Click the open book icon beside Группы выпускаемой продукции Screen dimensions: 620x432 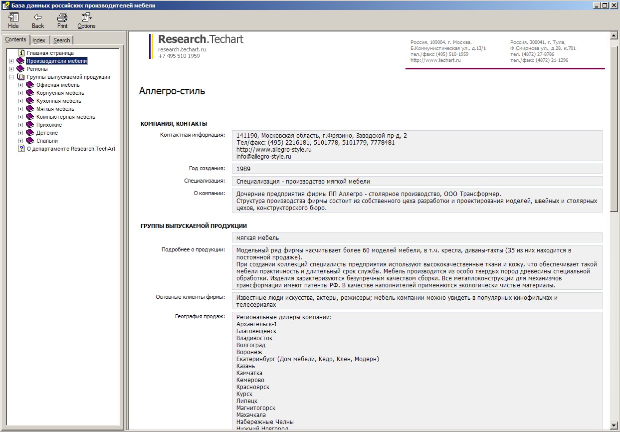click(x=20, y=77)
